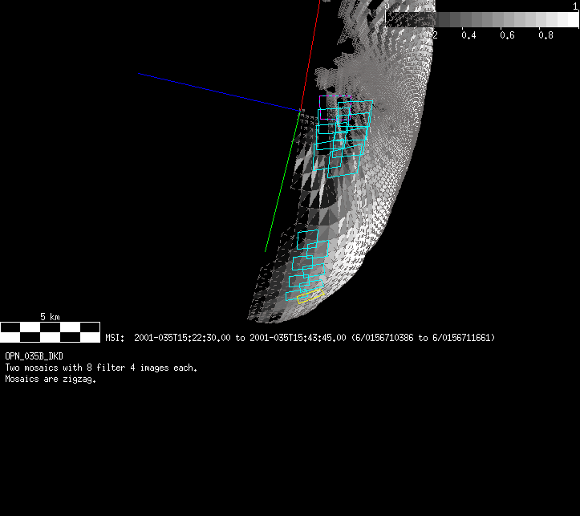This screenshot has width=580, height=516.
Task: Click the green axis line
Action: (x=283, y=183)
